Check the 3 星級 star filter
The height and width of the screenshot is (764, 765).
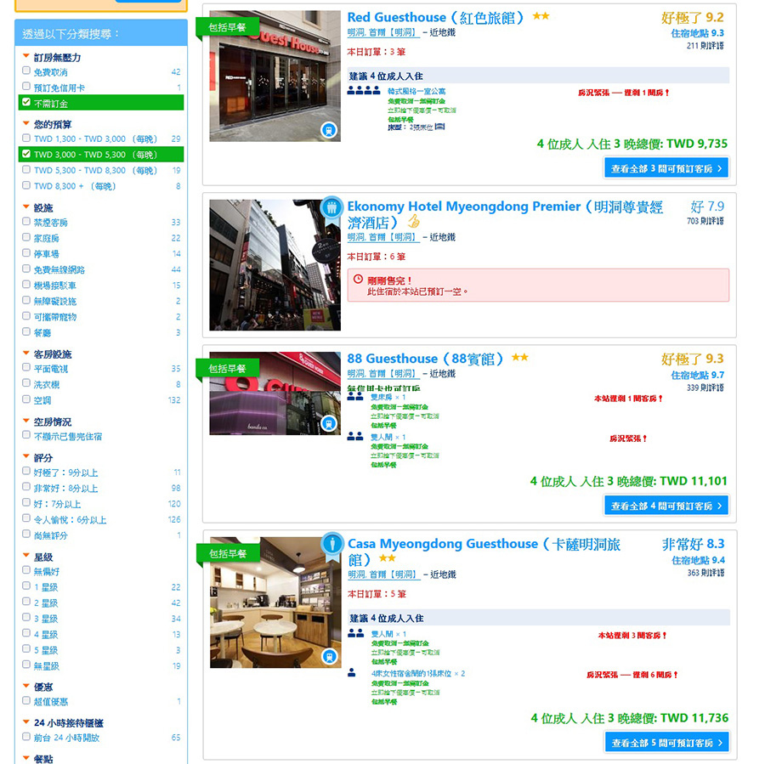pyautogui.click(x=26, y=618)
